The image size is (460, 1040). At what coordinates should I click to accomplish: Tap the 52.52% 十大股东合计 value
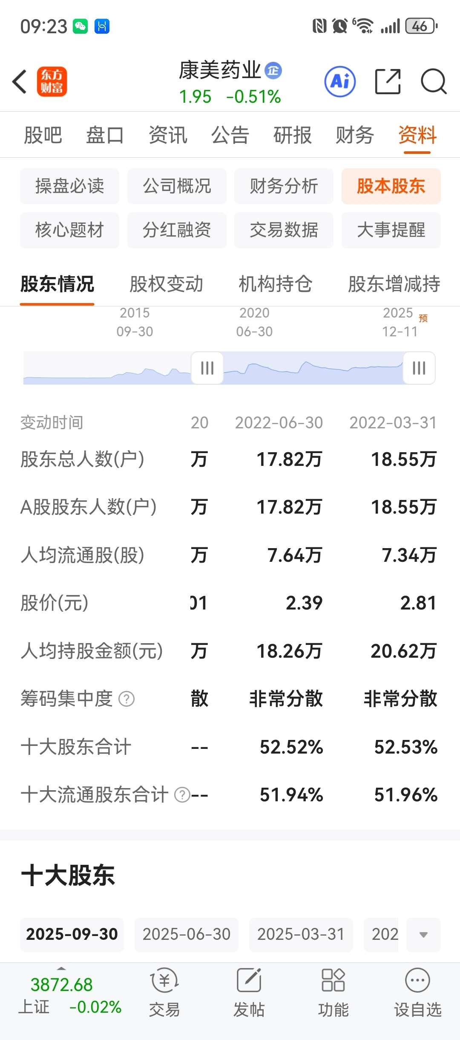click(x=291, y=747)
